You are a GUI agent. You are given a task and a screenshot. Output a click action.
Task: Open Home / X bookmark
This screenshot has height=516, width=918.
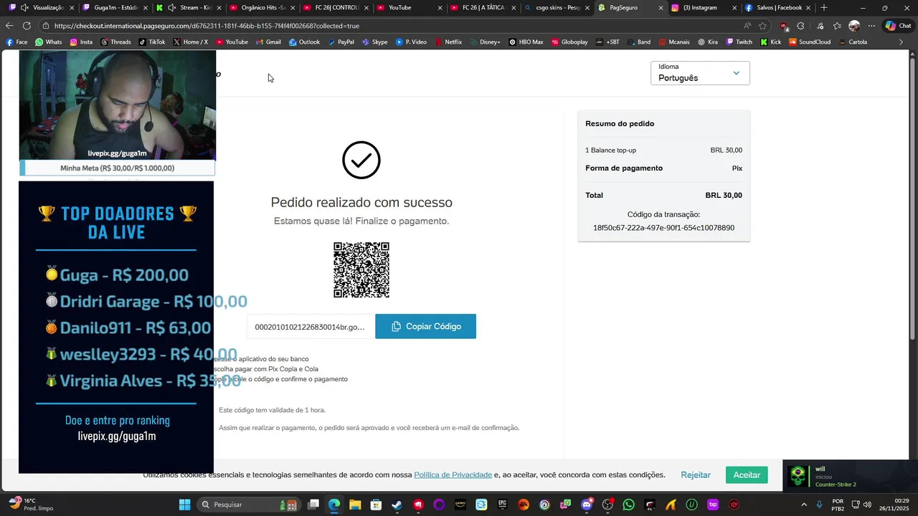[190, 42]
